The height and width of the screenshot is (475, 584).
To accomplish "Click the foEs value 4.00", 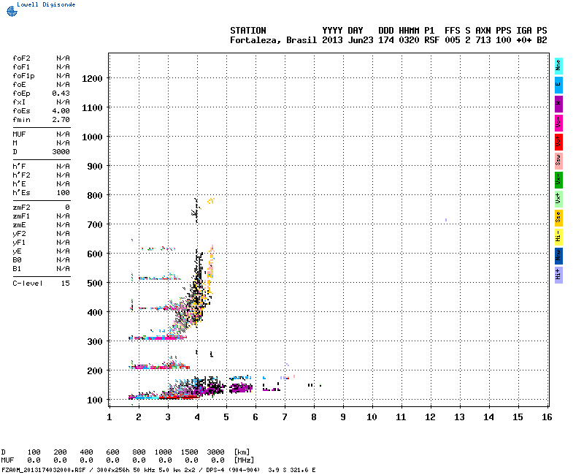I will [x=61, y=111].
